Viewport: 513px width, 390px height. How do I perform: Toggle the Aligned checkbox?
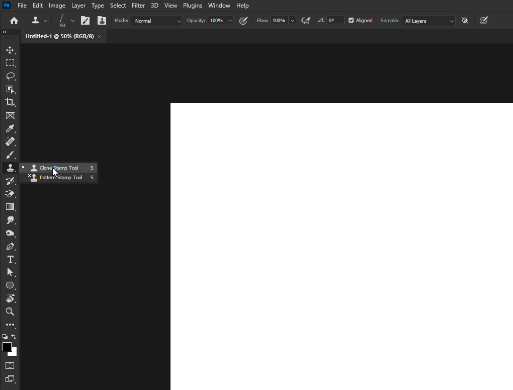click(x=350, y=21)
